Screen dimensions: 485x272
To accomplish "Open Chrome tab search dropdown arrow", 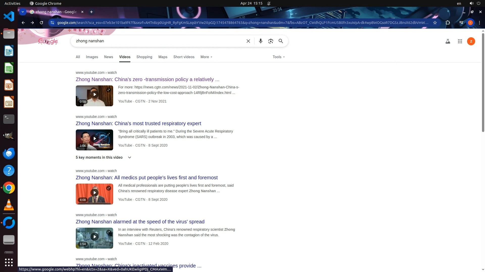I will point(23,12).
